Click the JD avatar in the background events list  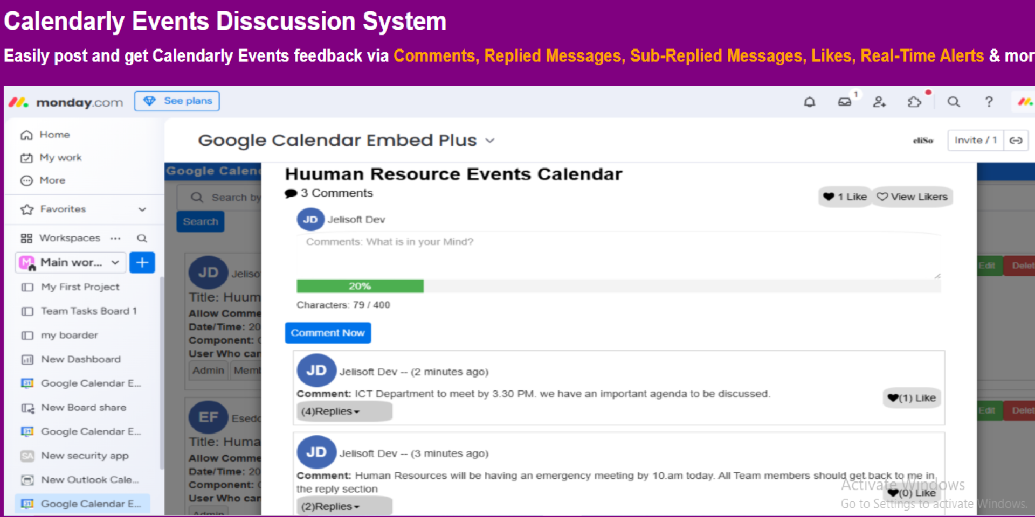pos(208,273)
